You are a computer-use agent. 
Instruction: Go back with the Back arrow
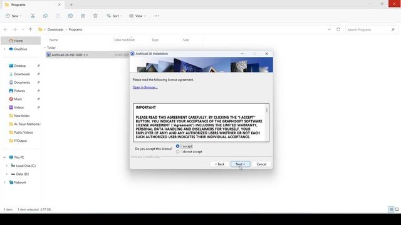[x=6, y=29]
